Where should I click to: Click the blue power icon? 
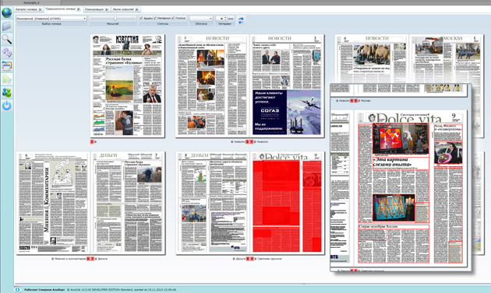pos(6,106)
